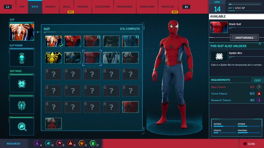Screen dimensions: 264x148
Task: Open the third Suit Mods magnifier slot icon
Action: (x=22, y=127)
